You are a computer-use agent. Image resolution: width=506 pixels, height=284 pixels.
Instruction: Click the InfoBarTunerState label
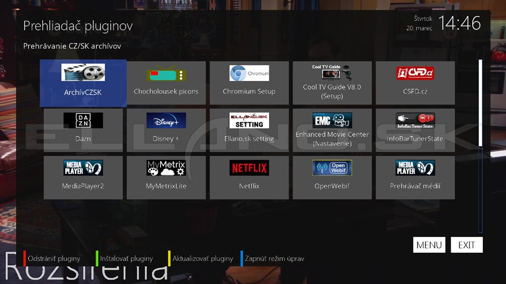click(415, 139)
